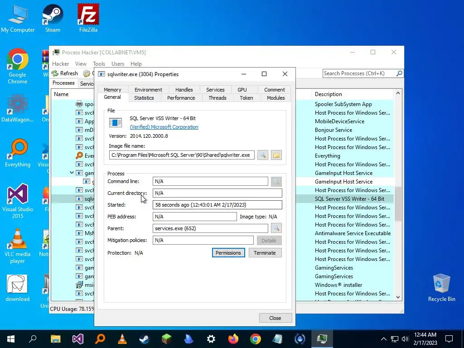Open Visual Studio from taskbar
Image resolution: width=464 pixels, height=348 pixels.
[78, 339]
